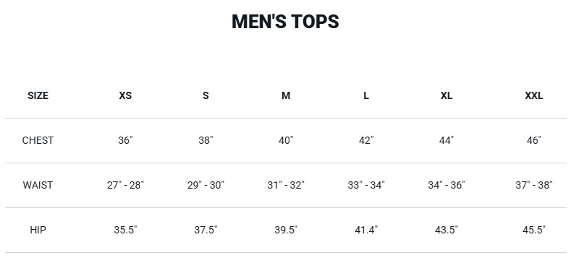Click the CHEST row label
Screen dimensions: 571x271
point(38,140)
